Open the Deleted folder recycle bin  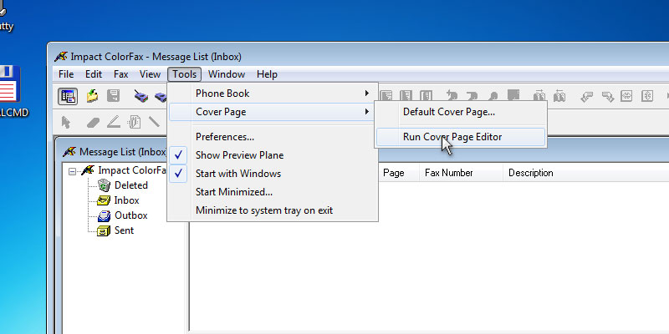tap(104, 185)
